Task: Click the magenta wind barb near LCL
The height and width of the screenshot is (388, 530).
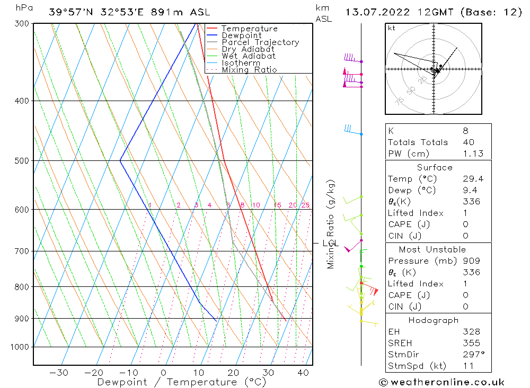Action: (x=353, y=246)
